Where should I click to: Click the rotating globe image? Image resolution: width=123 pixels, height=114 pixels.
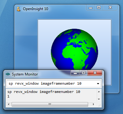pos(74,49)
